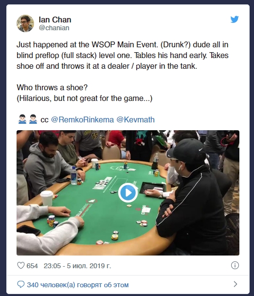This screenshot has height=296, width=254.
Task: Click the "Who throws a shoe?" line
Action: (x=52, y=88)
